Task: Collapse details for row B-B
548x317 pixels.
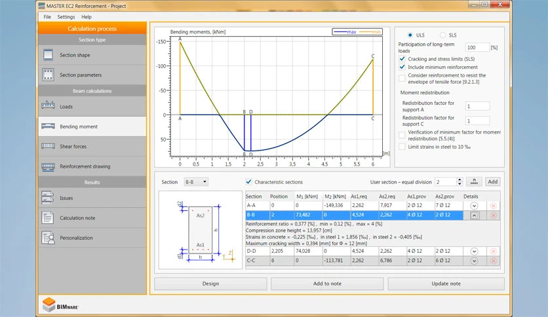Action: coord(474,215)
